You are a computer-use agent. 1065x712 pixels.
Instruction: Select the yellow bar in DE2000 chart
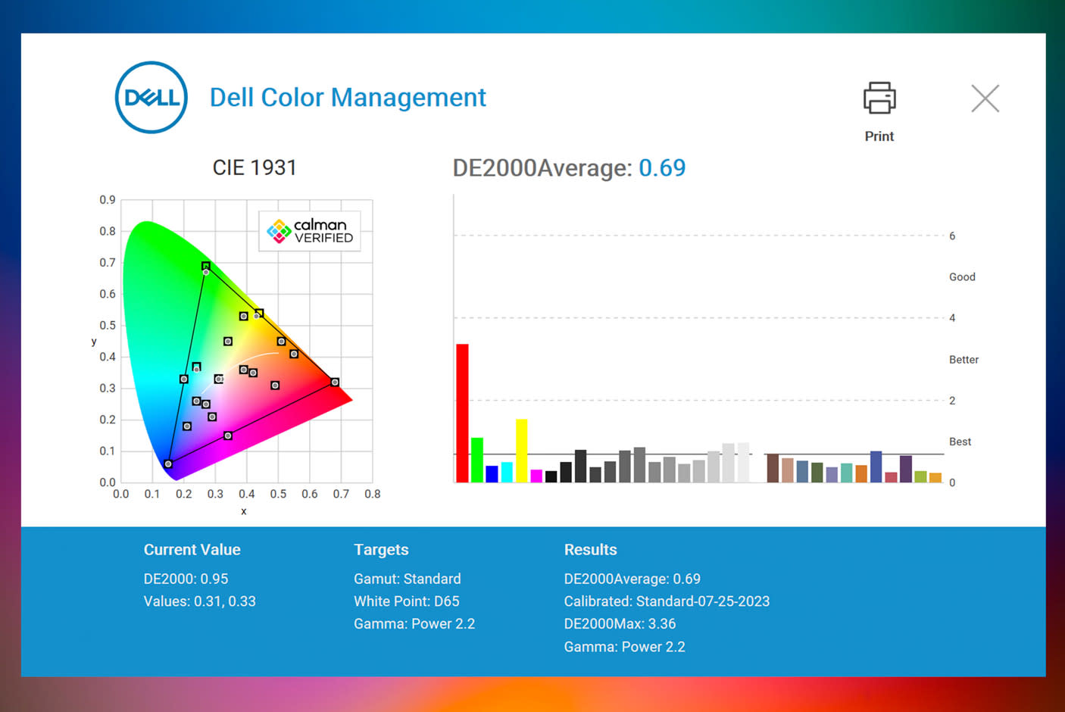[x=521, y=451]
